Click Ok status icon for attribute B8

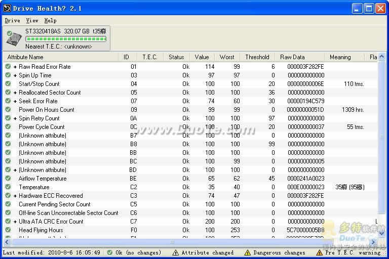click(x=8, y=144)
